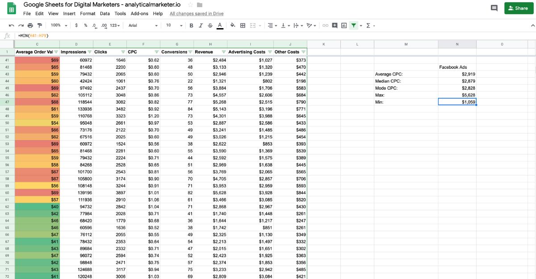Open the text color picker

pyautogui.click(x=220, y=26)
